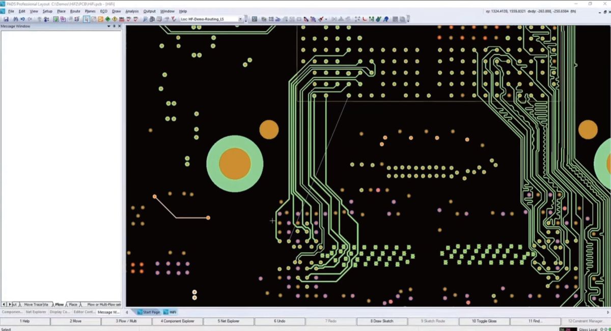Click the blue ribbon badge icon
The width and height of the screenshot is (611, 331).
click(385, 19)
